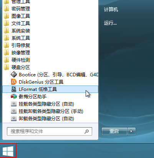Screen dimensions: 154x158
Task: Click the 卸载各类型隐藏分区 (自动) icon
Action: [x=14, y=118]
